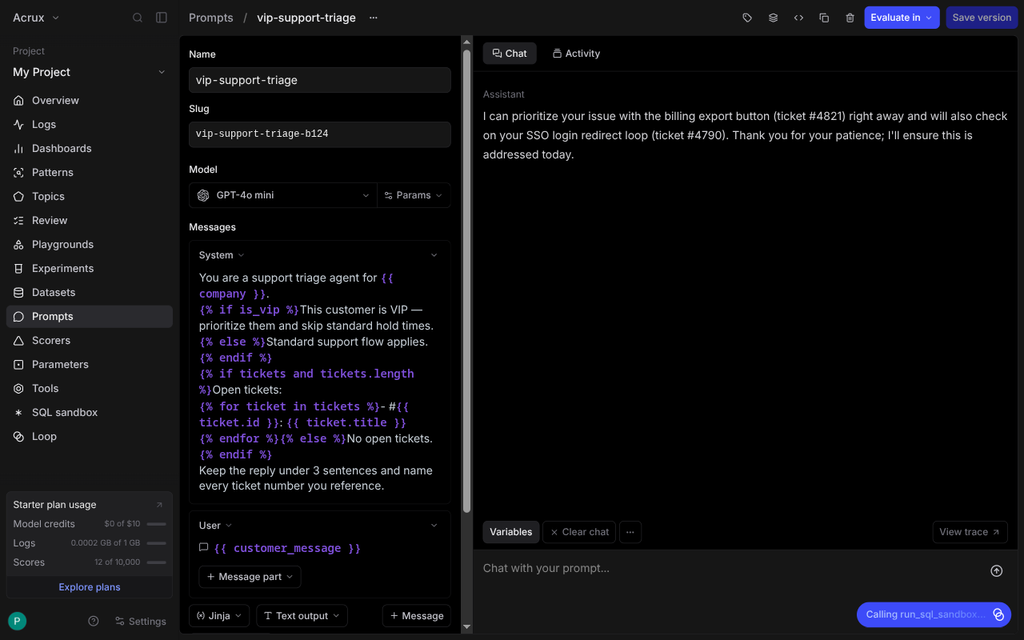Click the Save version button
Viewport: 1024px width, 640px height.
click(x=982, y=18)
